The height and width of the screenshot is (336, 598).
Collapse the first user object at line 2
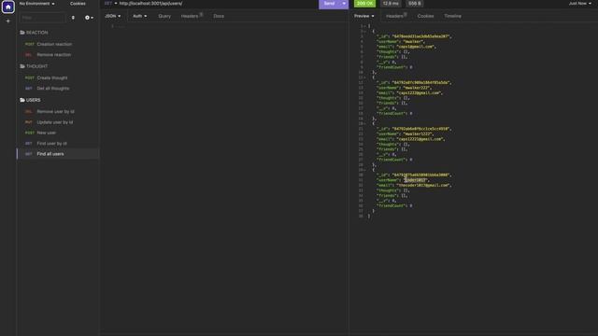[x=364, y=31]
